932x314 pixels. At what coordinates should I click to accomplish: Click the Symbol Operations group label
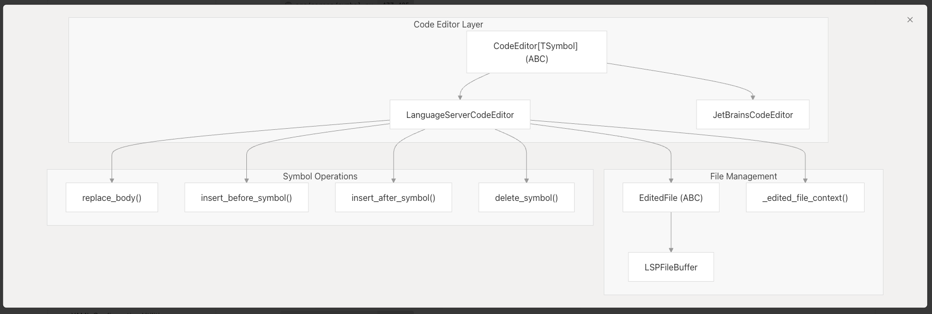coord(320,176)
